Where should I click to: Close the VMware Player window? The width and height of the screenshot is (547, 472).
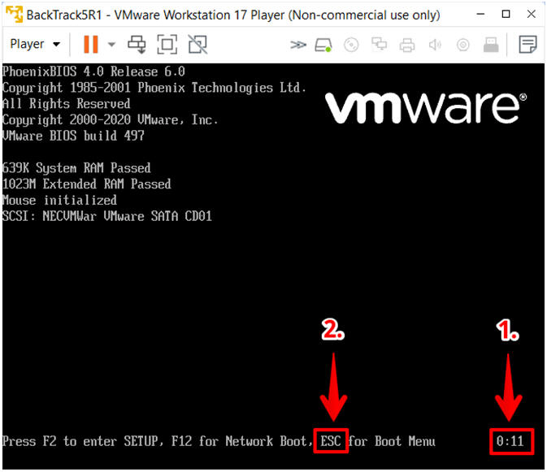[x=532, y=15]
